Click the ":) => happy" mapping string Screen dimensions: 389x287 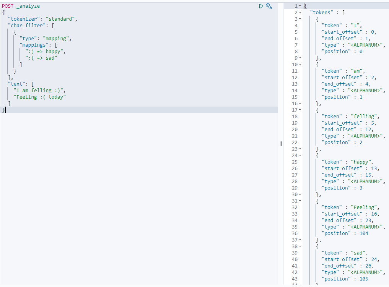(46, 52)
